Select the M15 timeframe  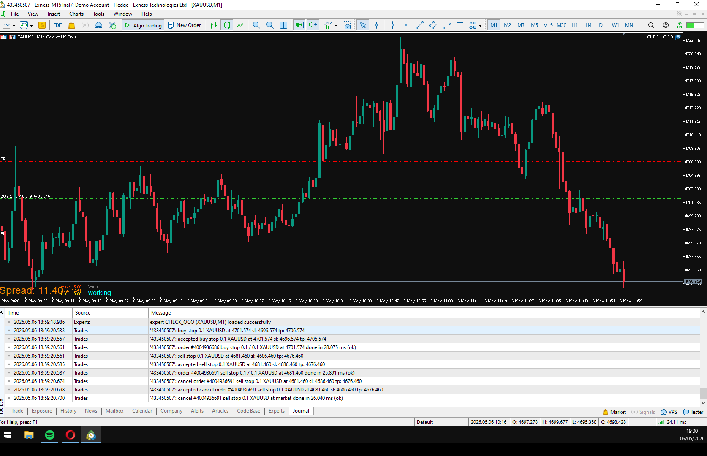pos(548,25)
